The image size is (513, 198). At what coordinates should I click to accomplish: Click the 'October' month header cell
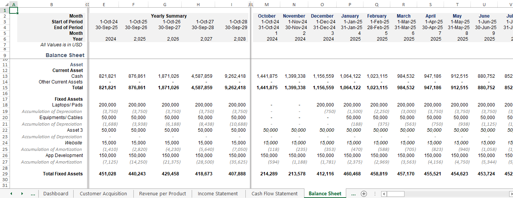click(x=267, y=16)
